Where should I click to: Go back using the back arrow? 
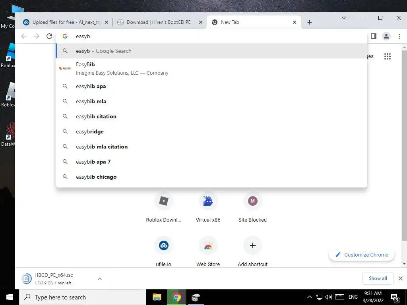[24, 36]
